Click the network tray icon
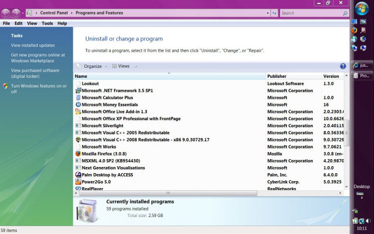374x234 pixels. click(362, 221)
